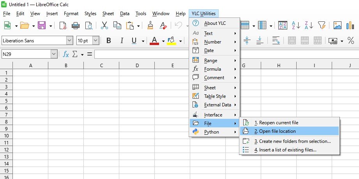Apply the red font color swatch
Viewport: 359px width, 179px height.
click(x=154, y=40)
